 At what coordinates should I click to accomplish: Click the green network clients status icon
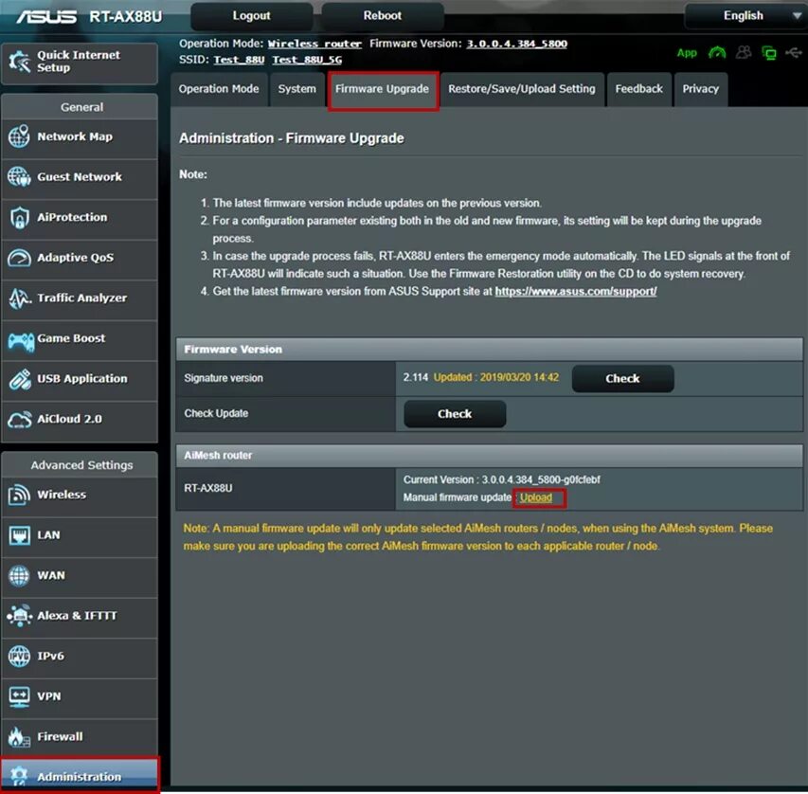click(x=769, y=53)
